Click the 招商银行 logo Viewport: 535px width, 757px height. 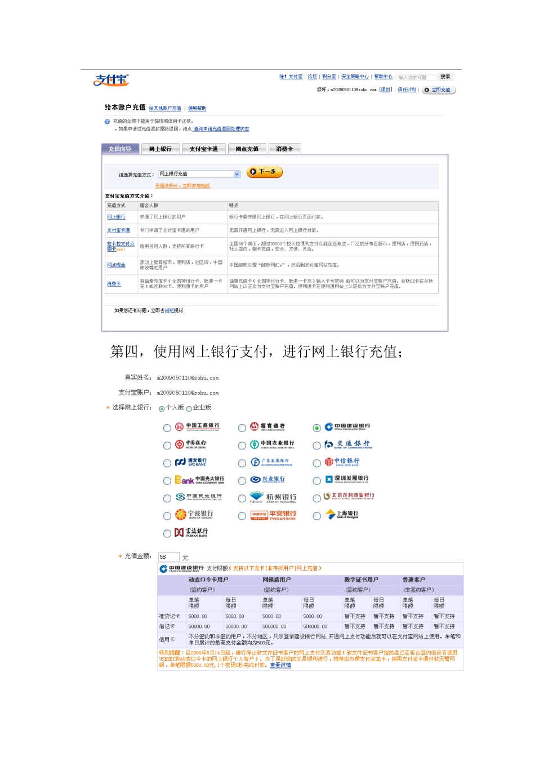[267, 426]
